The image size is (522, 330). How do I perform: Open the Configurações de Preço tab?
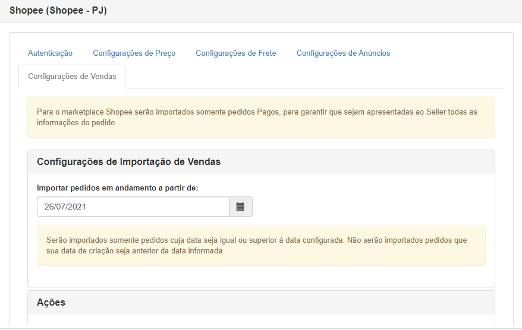134,53
